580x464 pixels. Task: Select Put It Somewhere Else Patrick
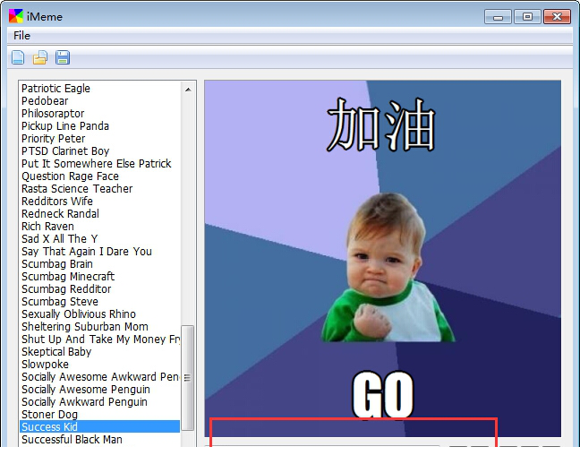point(100,164)
